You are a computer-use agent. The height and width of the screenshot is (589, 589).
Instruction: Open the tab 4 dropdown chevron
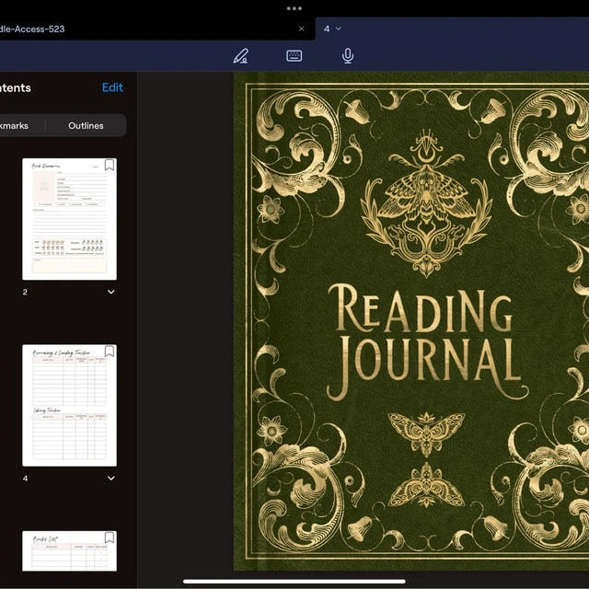coord(338,29)
